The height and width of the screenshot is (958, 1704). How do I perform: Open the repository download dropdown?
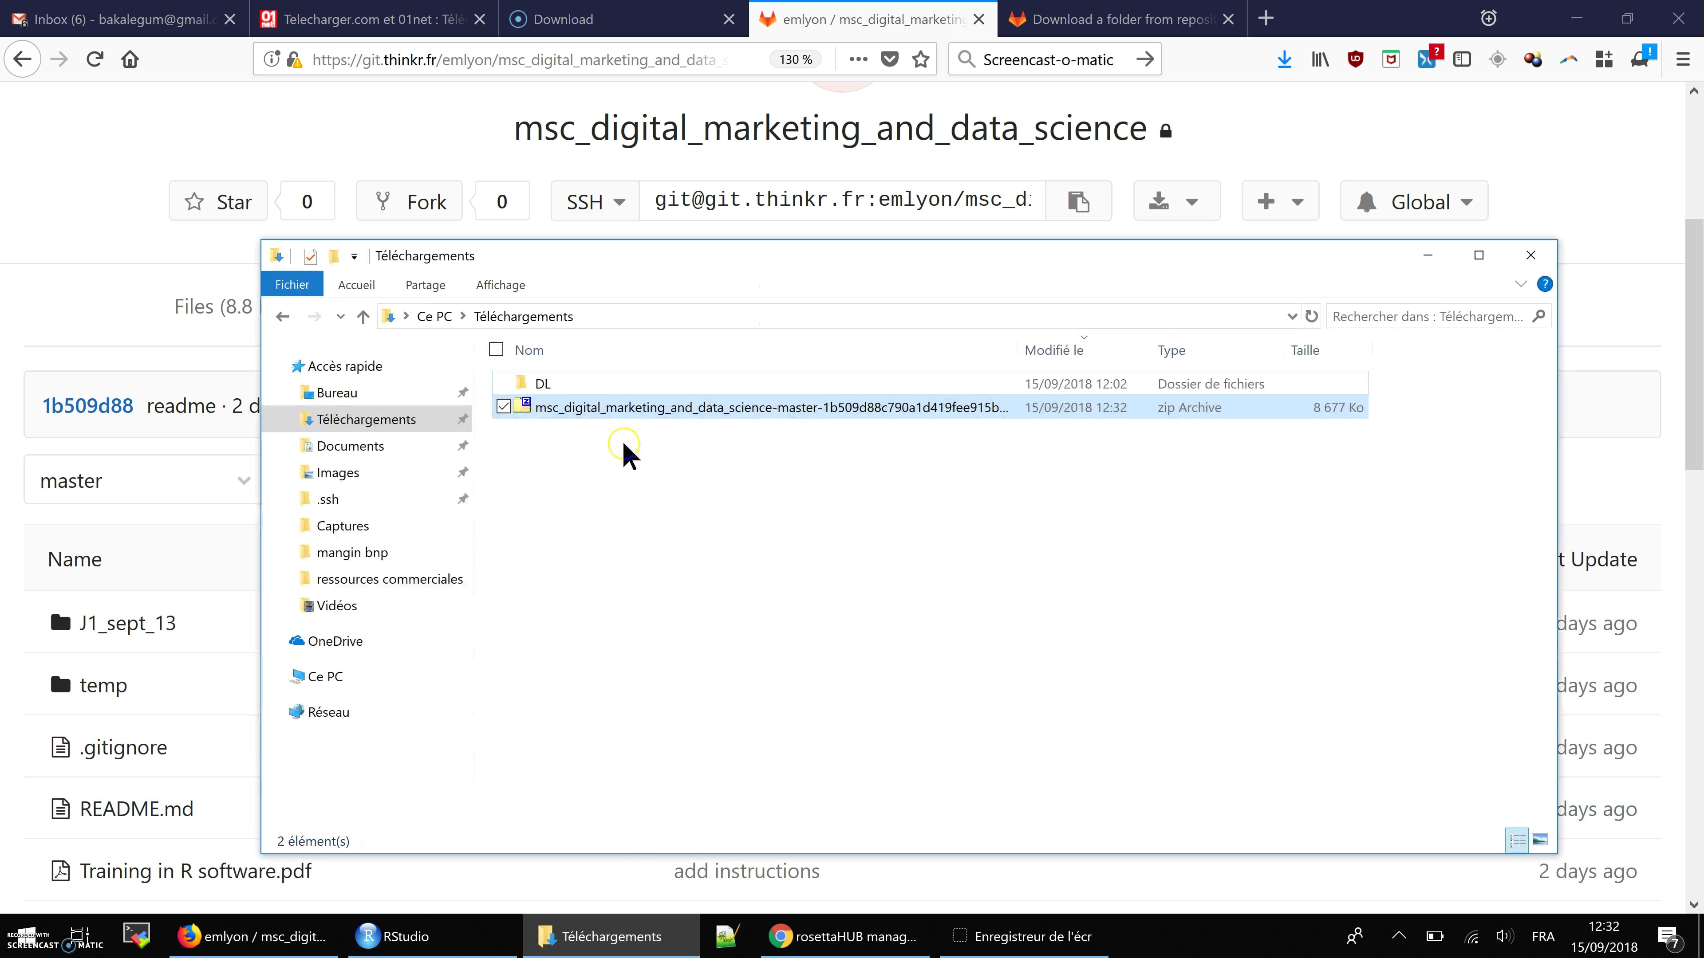point(1176,201)
